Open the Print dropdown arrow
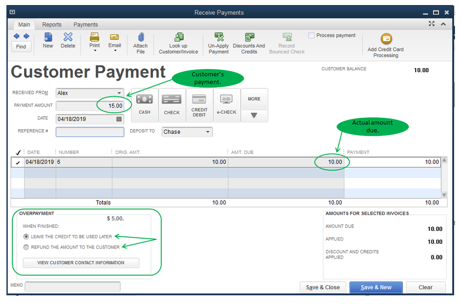460x304 pixels. 95,51
